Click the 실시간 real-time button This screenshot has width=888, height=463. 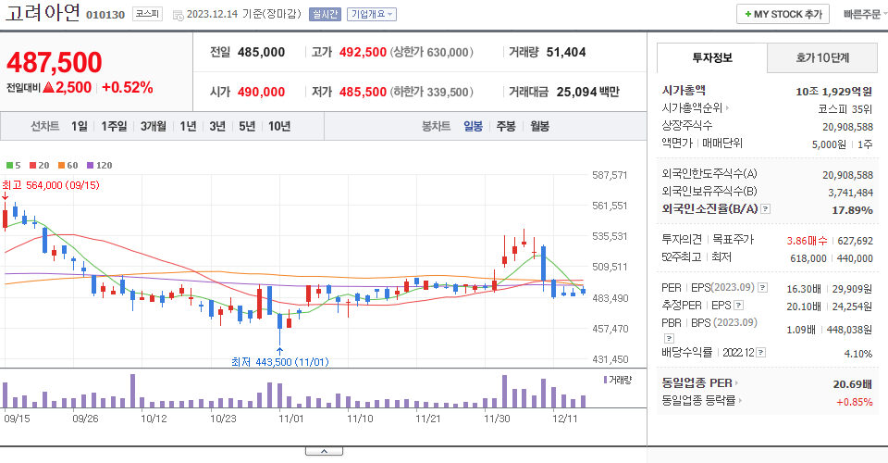pyautogui.click(x=325, y=14)
